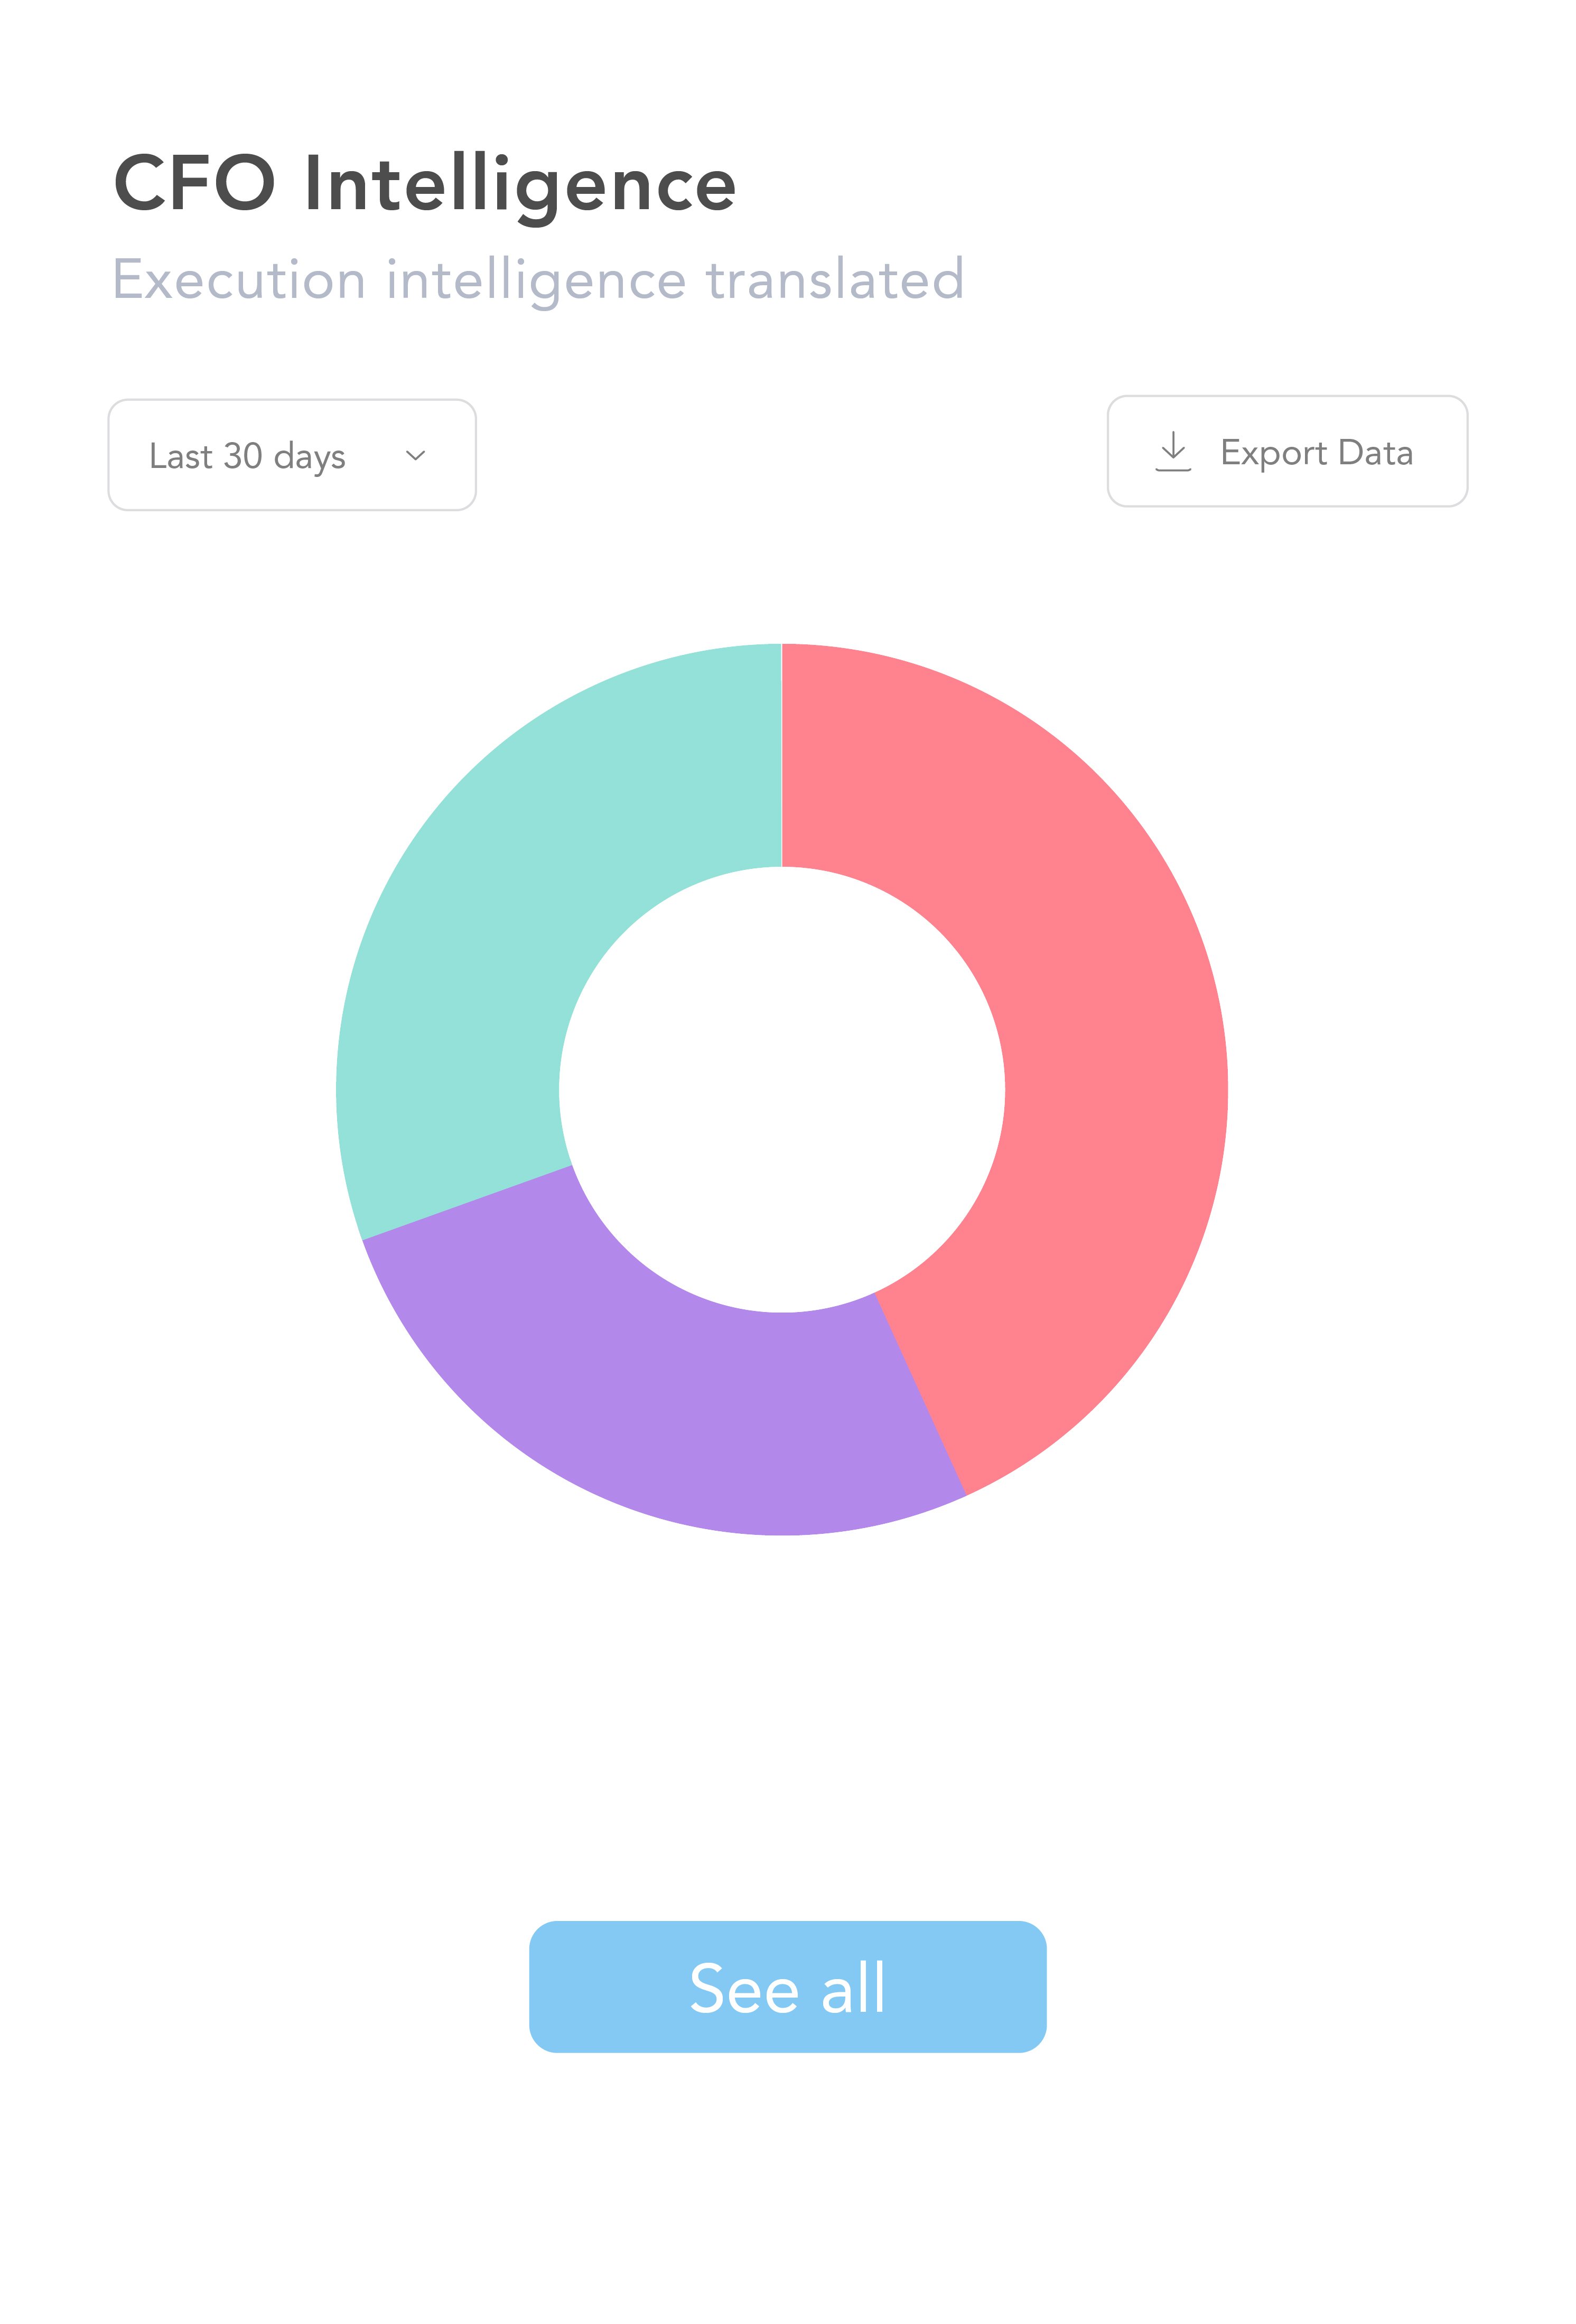Click the "Last 30 days" text label
Screen dimensions: 1576x2324
[247, 456]
